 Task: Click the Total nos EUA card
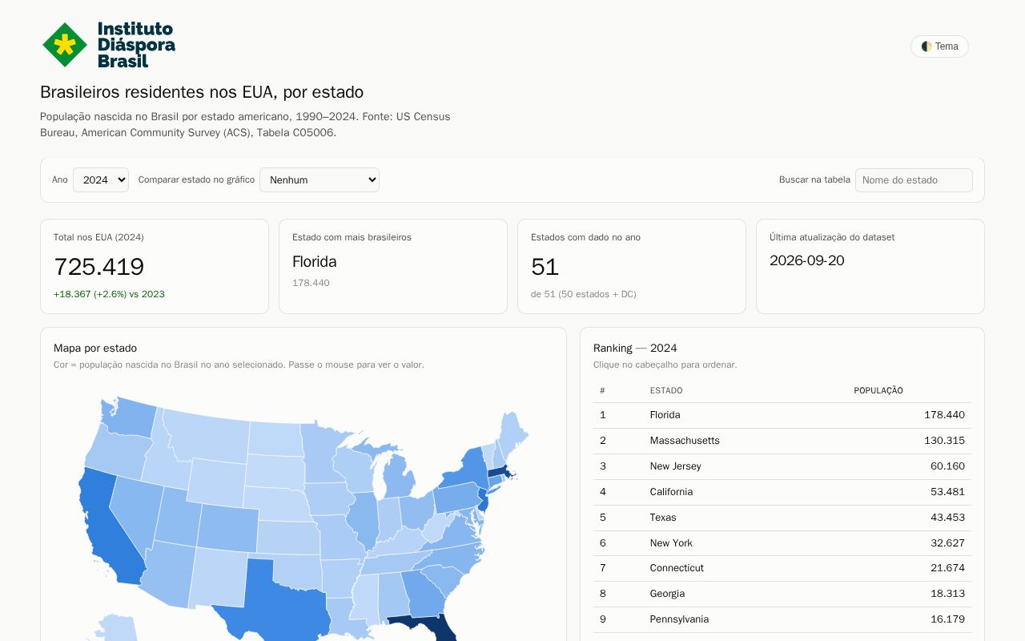coord(155,266)
